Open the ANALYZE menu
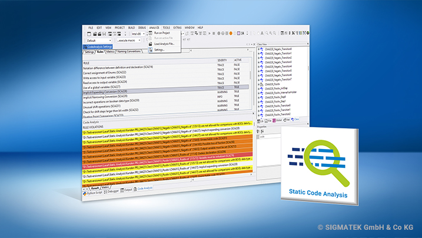 pos(155,27)
